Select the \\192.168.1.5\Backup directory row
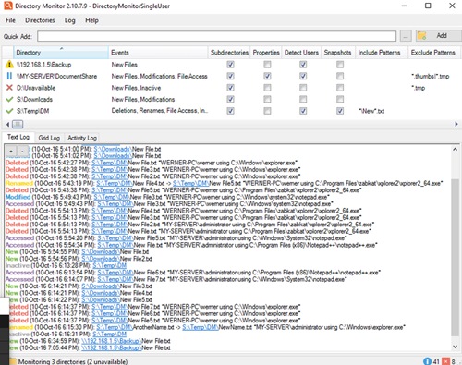Image resolution: width=462 pixels, height=365 pixels. pyautogui.click(x=231, y=65)
